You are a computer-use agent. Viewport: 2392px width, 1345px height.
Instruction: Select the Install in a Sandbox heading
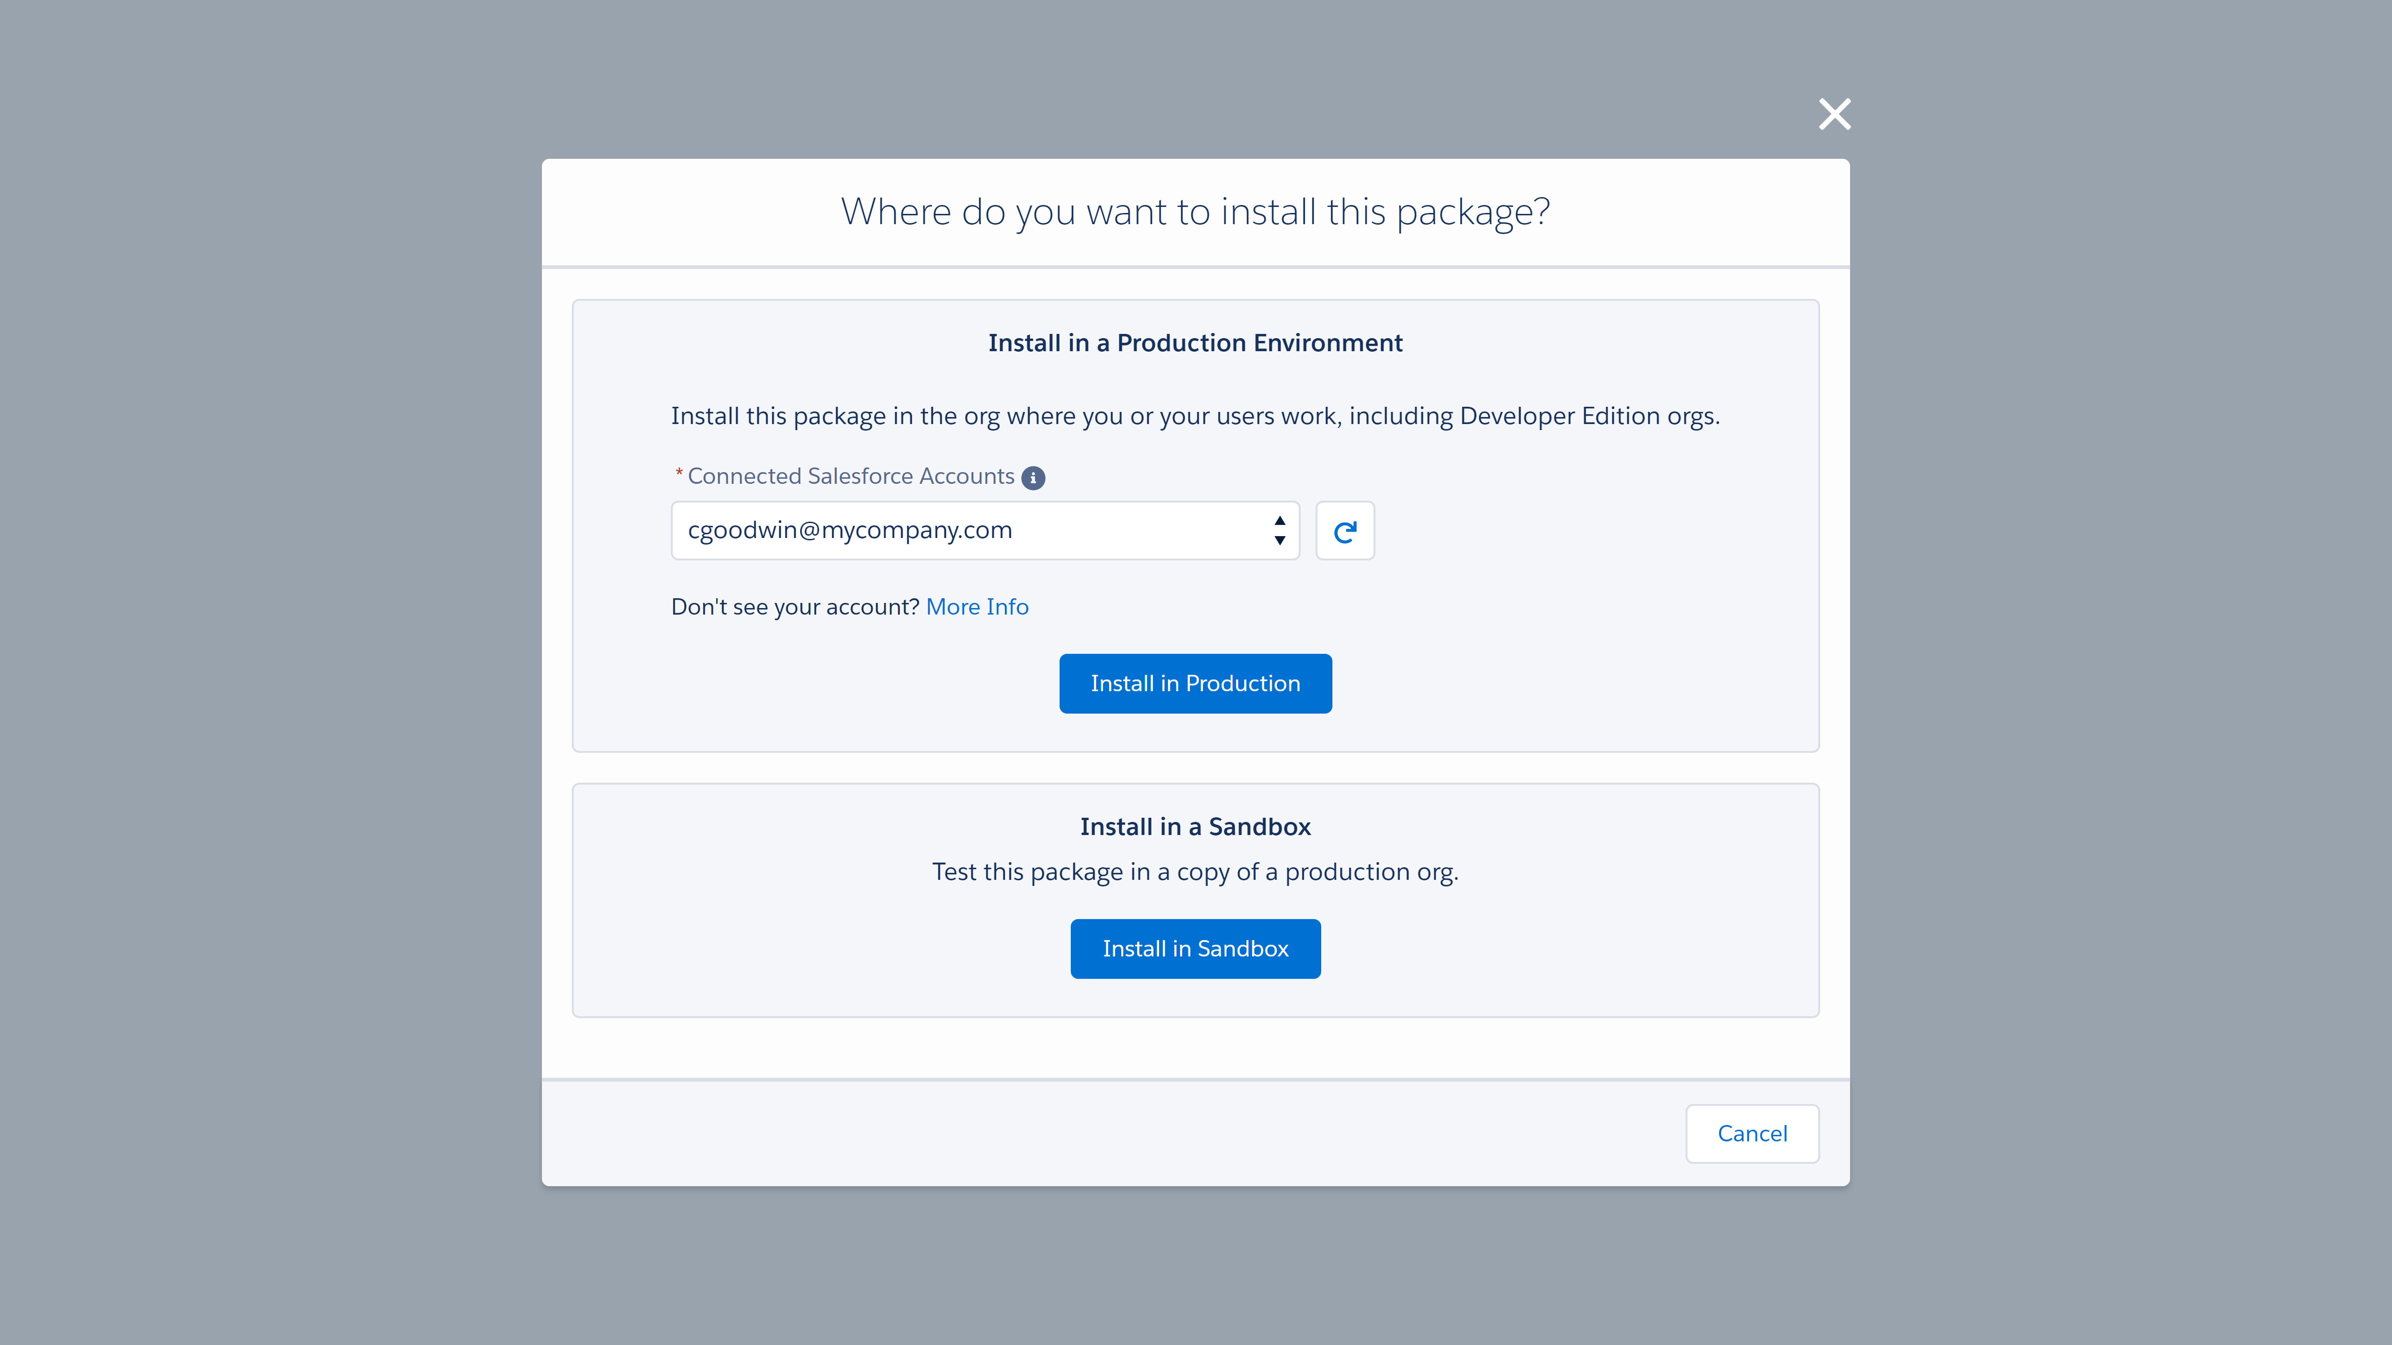1195,827
